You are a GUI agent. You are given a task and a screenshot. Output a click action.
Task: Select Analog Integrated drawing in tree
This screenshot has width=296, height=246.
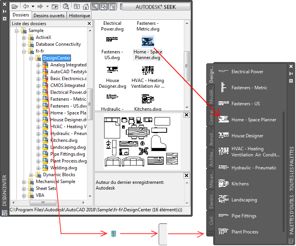click(68, 65)
